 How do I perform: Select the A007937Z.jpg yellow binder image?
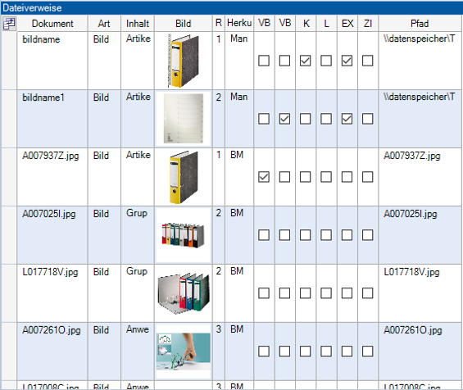coord(183,177)
